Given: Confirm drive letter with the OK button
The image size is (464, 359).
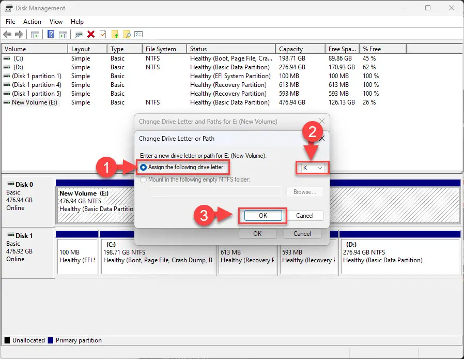Looking at the screenshot, I should click(x=262, y=215).
